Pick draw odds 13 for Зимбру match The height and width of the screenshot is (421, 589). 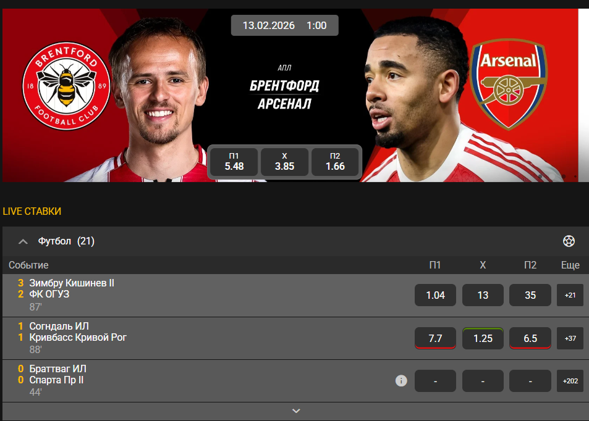[x=483, y=295]
